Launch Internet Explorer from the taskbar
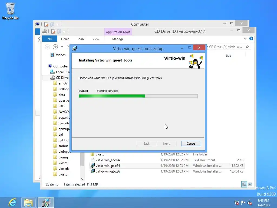The width and height of the screenshot is (277, 208). tap(12, 203)
